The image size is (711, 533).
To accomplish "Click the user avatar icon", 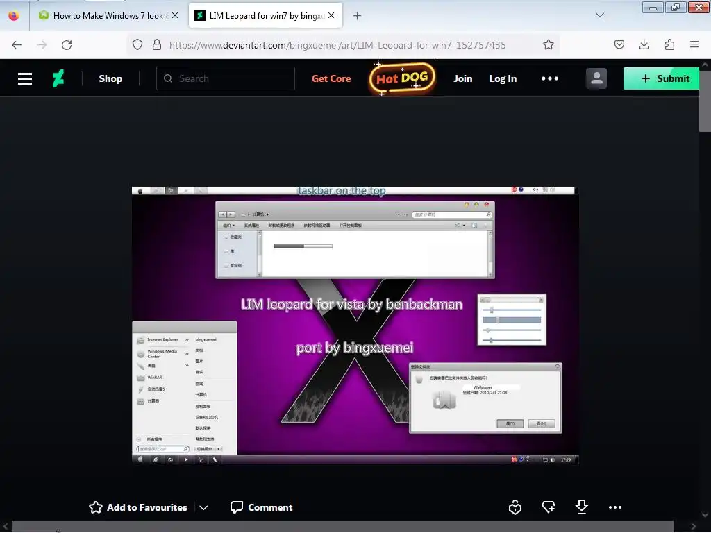I will [x=596, y=78].
